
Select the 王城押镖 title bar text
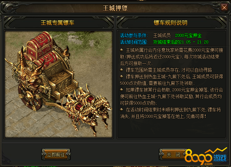(115, 8)
